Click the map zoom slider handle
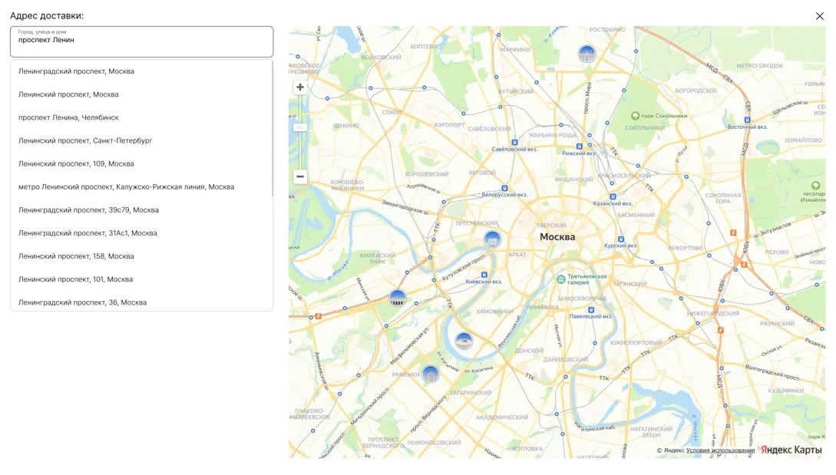The height and width of the screenshot is (475, 836). click(x=300, y=127)
